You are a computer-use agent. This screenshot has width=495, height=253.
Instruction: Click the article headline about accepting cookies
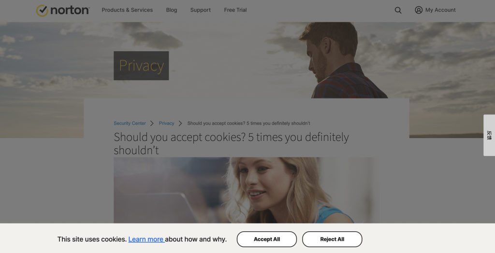pyautogui.click(x=231, y=143)
